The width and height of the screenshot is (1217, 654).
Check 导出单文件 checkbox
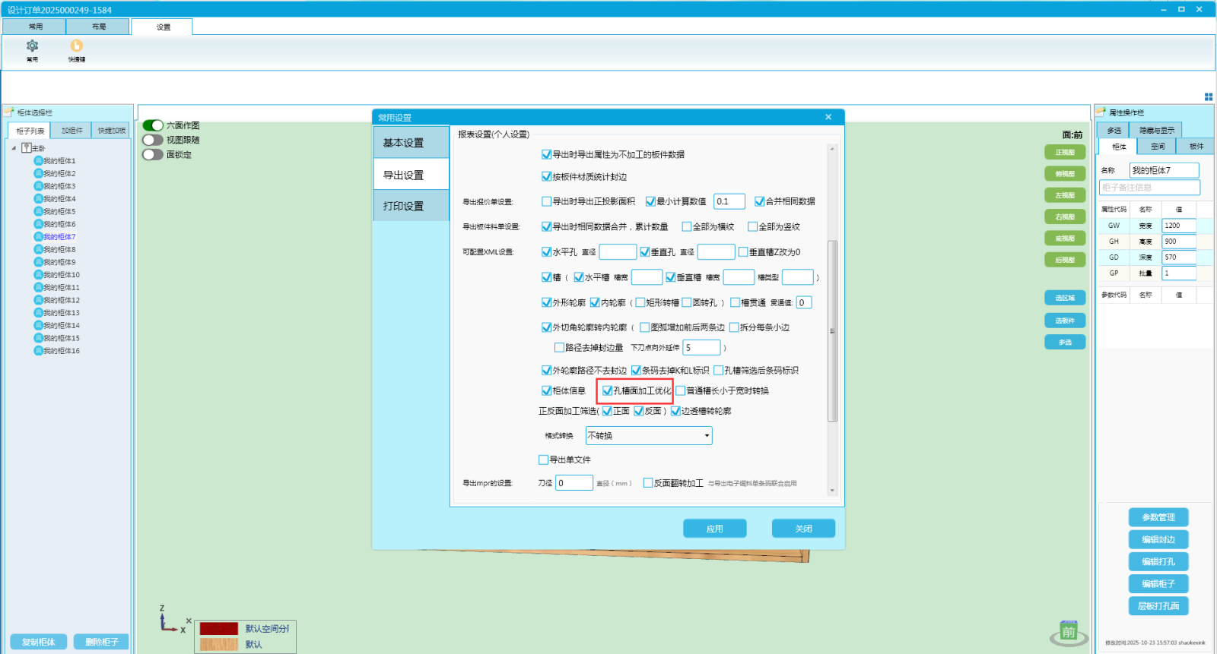pos(543,460)
